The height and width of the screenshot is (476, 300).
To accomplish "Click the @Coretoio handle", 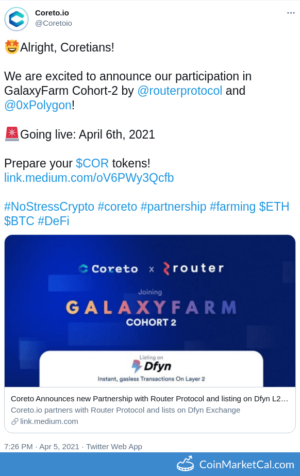I will pos(54,23).
